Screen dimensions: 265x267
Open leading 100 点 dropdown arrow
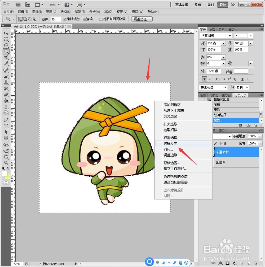pos(251,43)
